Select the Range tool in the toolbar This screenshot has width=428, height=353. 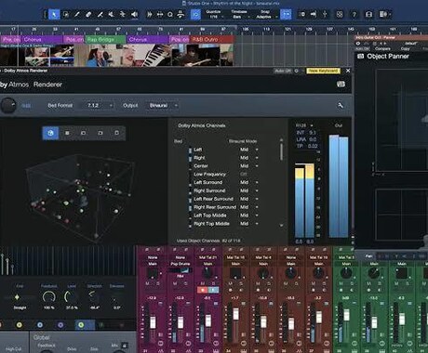pyautogui.click(x=66, y=14)
